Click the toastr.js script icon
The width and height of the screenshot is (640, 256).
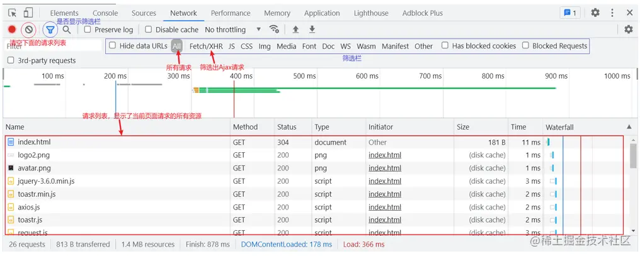(x=11, y=220)
